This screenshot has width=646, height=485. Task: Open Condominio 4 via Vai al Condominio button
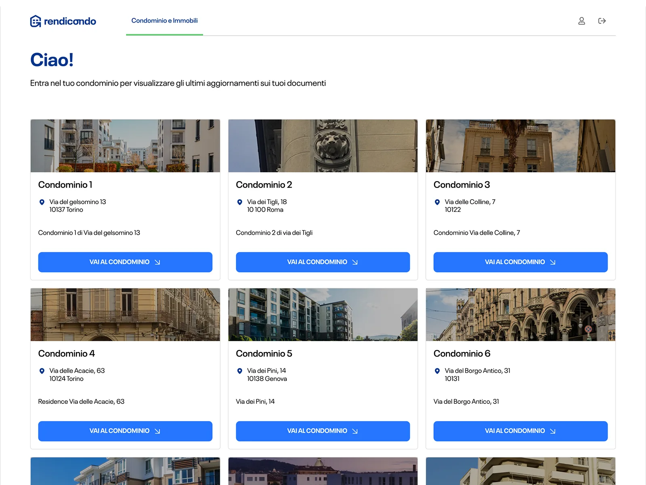[x=125, y=431]
